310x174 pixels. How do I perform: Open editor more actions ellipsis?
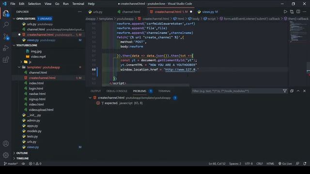(305, 12)
